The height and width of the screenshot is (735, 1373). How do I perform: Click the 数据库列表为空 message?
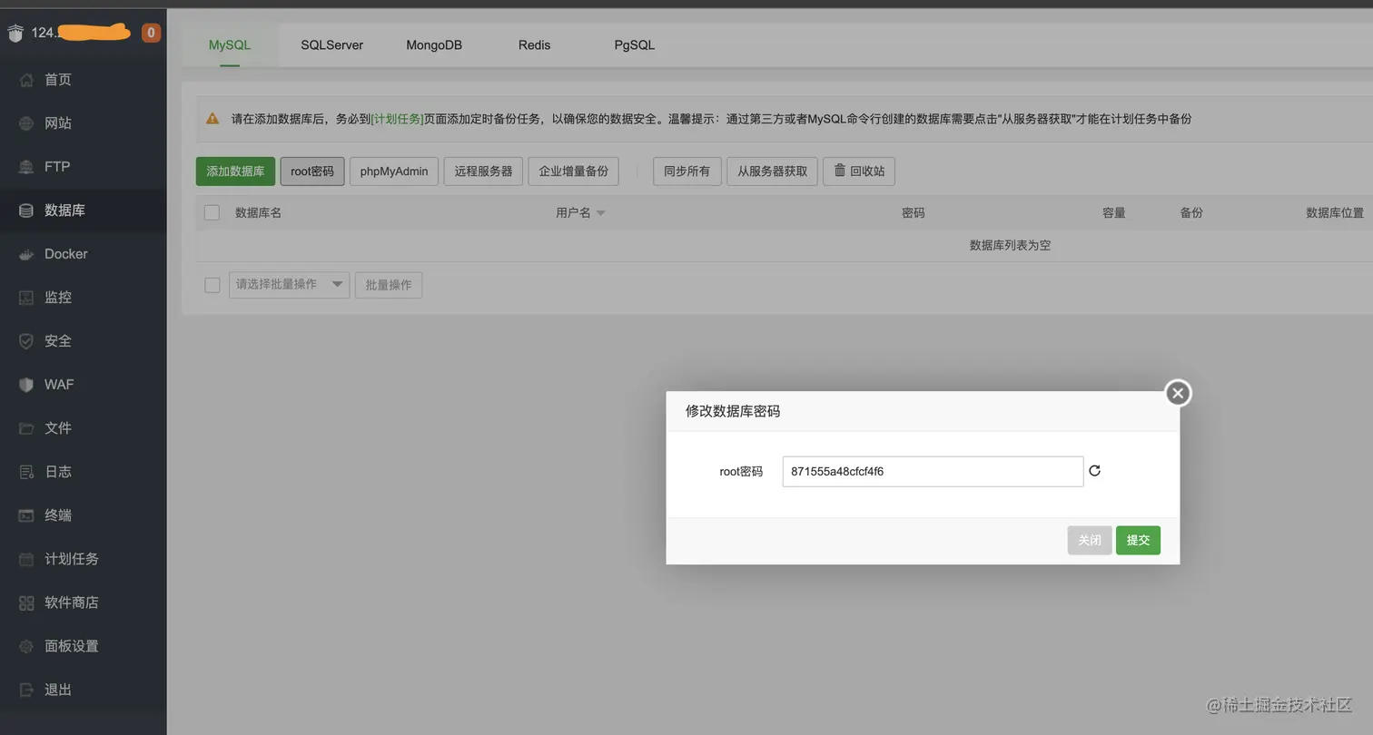click(1010, 246)
